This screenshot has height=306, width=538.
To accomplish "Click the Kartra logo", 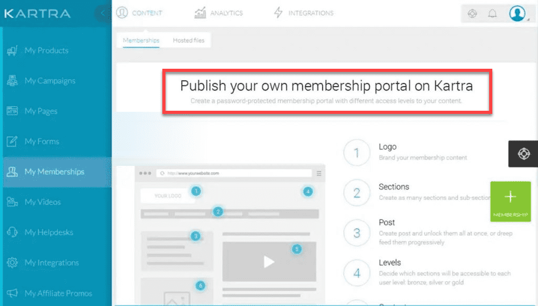I will [37, 13].
